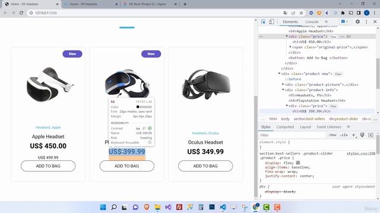Select the Styles sidebar tab
Image resolution: width=380 pixels, height=213 pixels.
(265, 127)
